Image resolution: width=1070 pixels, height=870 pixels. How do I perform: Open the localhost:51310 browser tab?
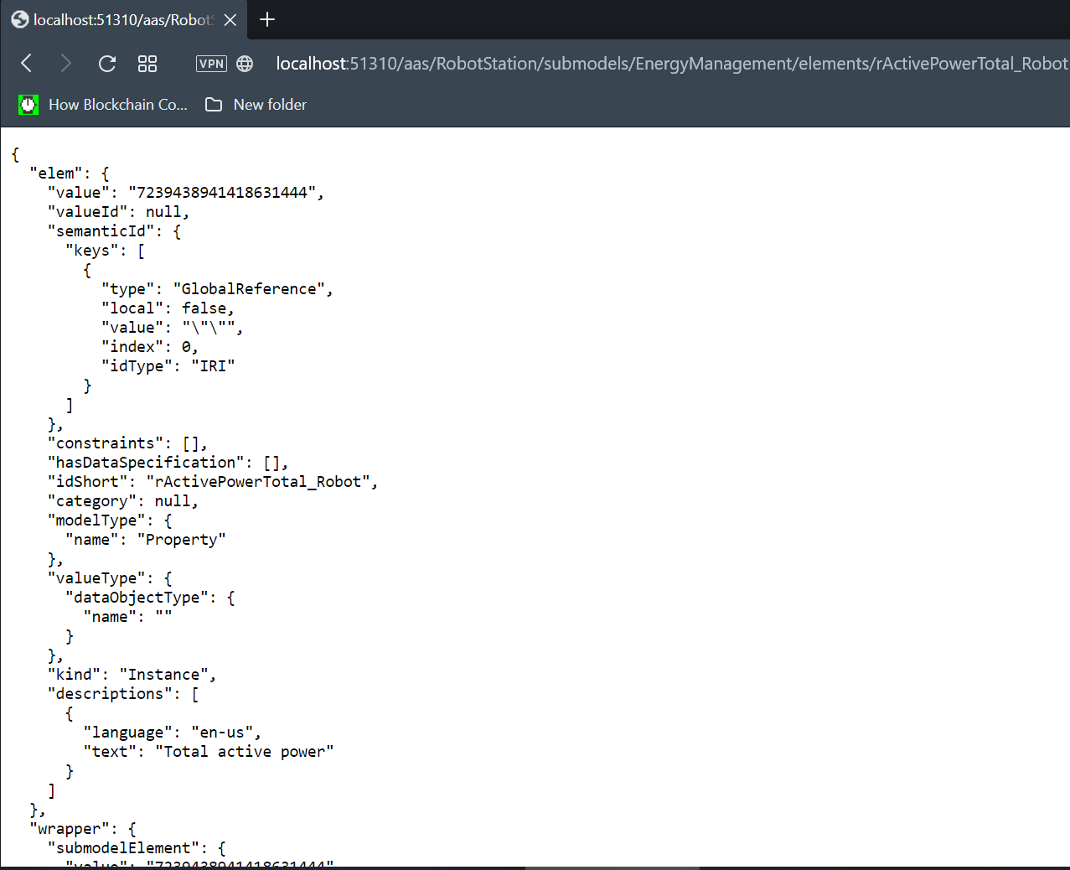[x=124, y=20]
